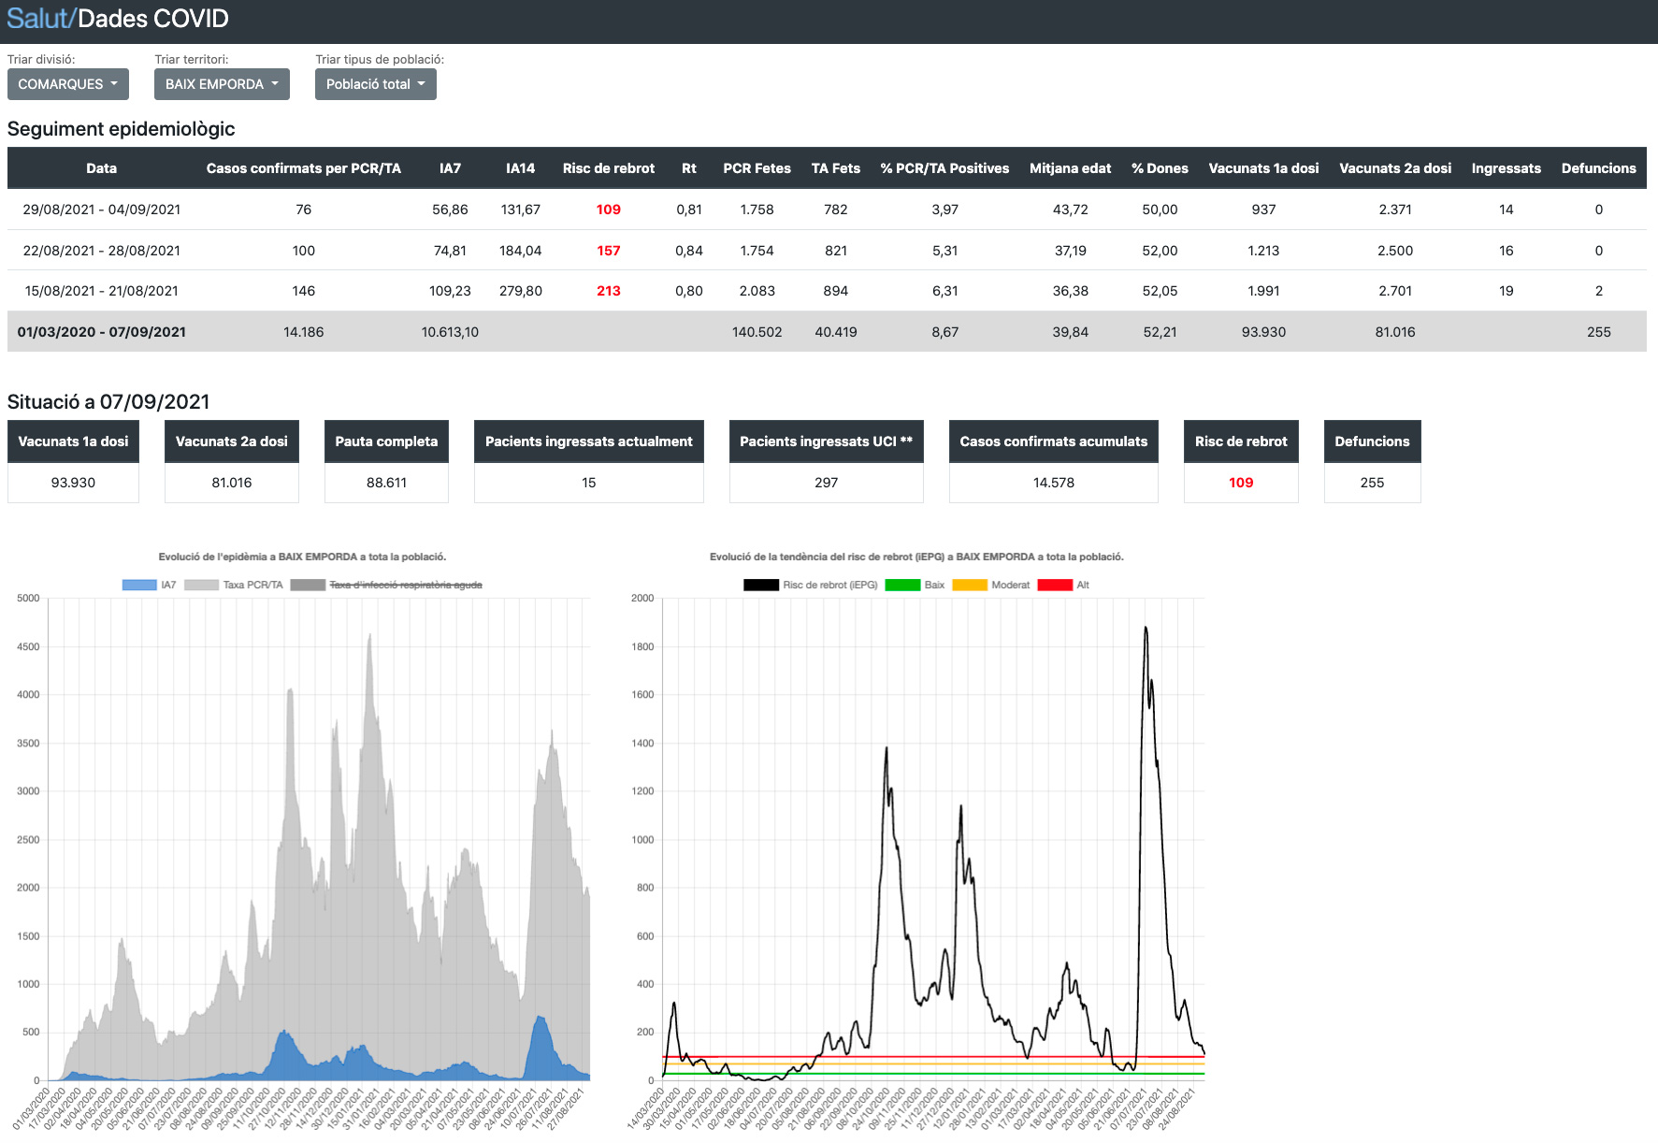
Task: Select the totals row 01/03/2020 - 07/09/2021
Action: pyautogui.click(x=827, y=332)
